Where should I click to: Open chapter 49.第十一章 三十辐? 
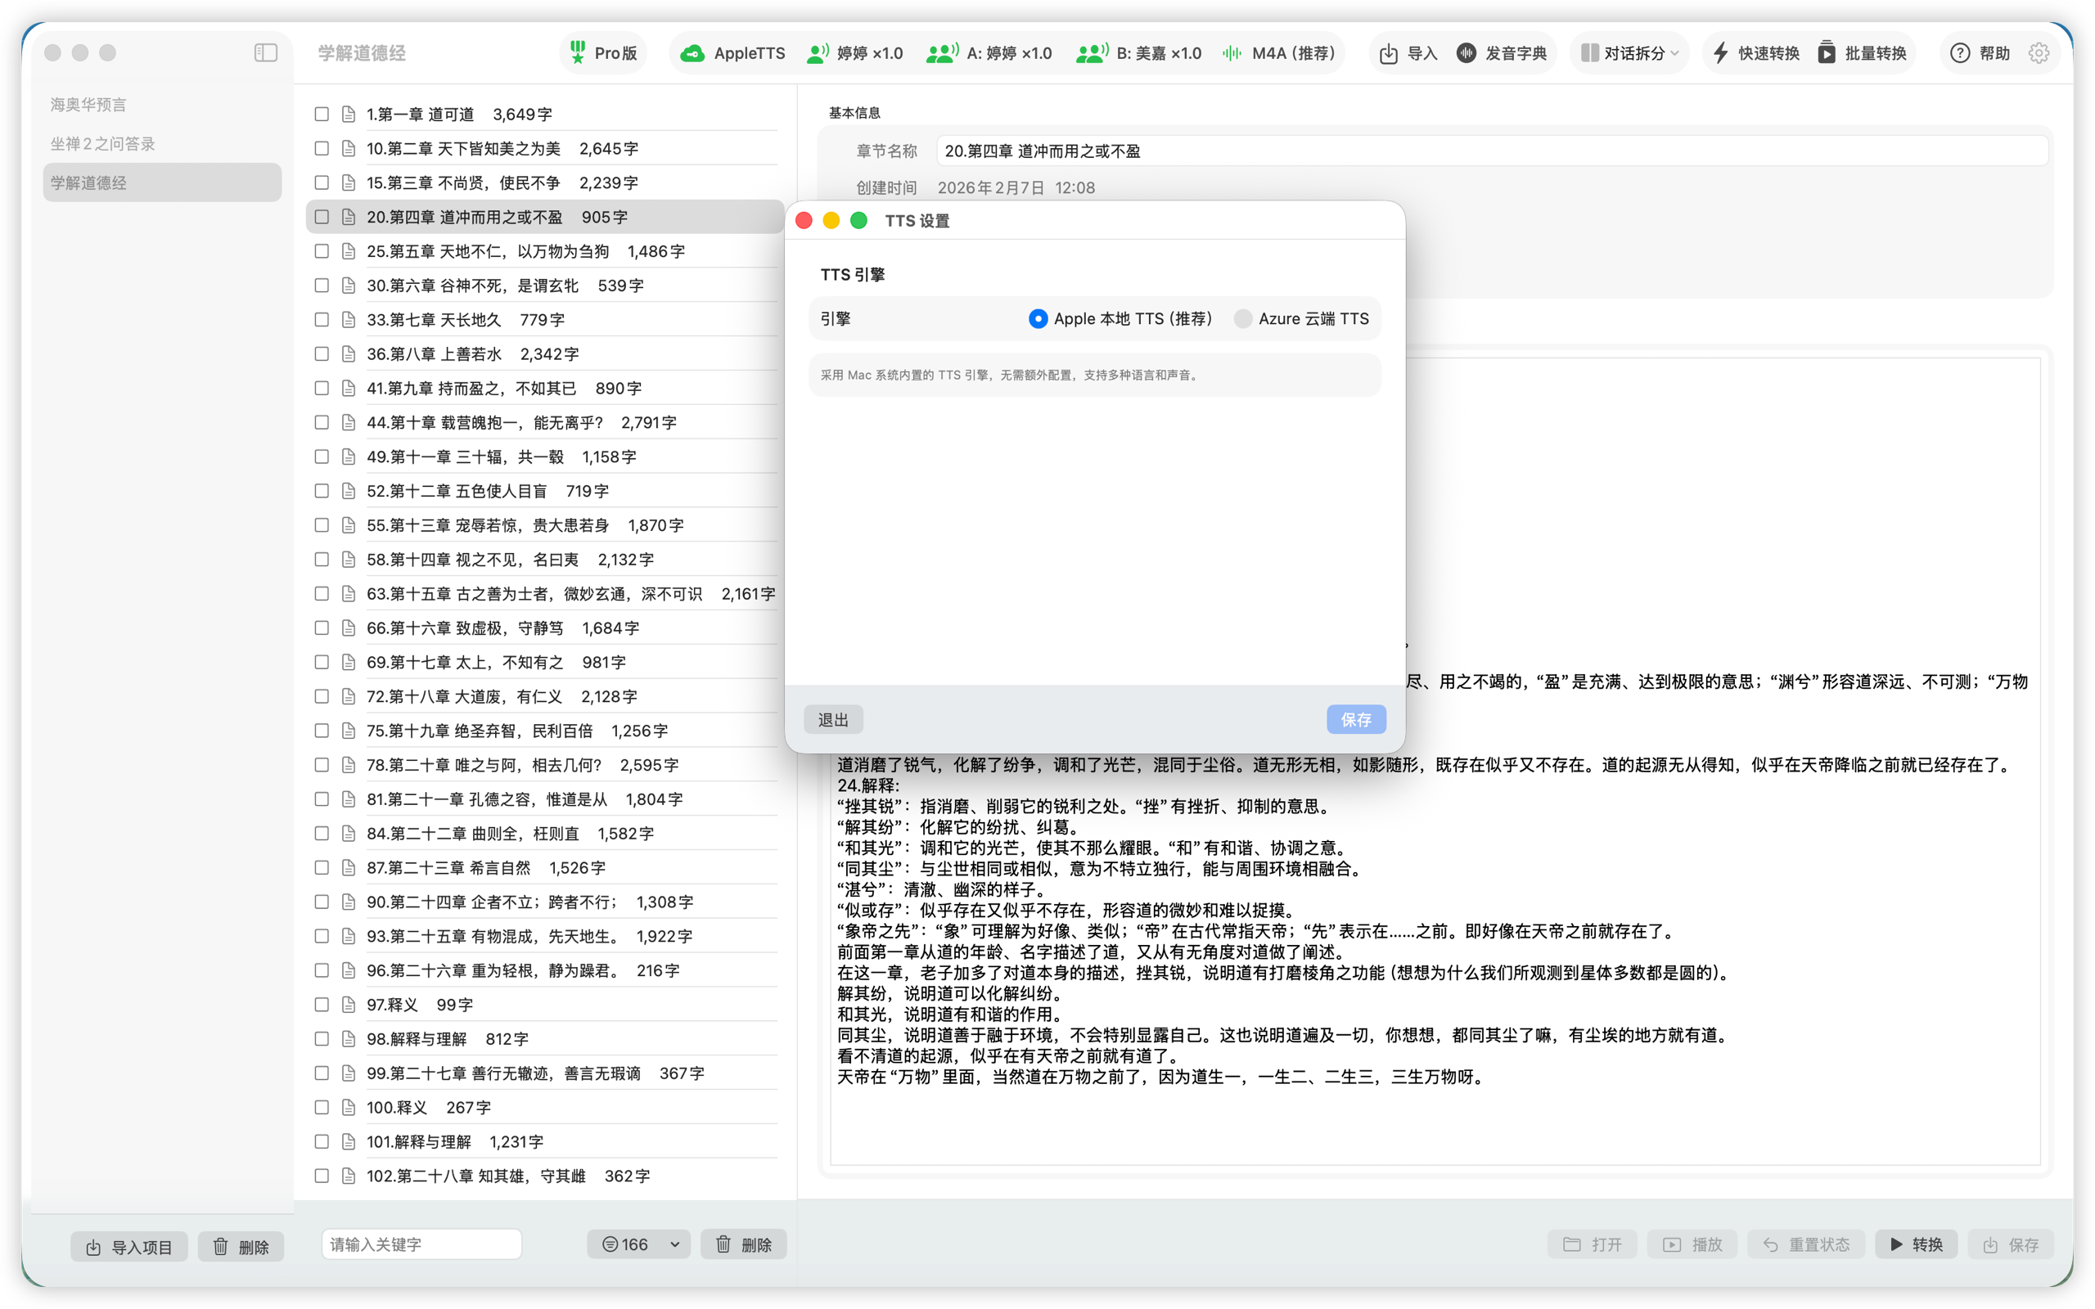545,457
